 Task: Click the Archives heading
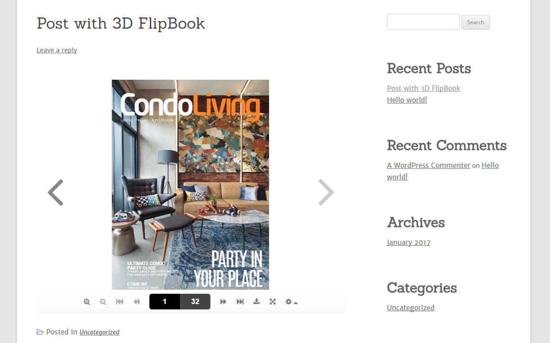click(x=416, y=223)
